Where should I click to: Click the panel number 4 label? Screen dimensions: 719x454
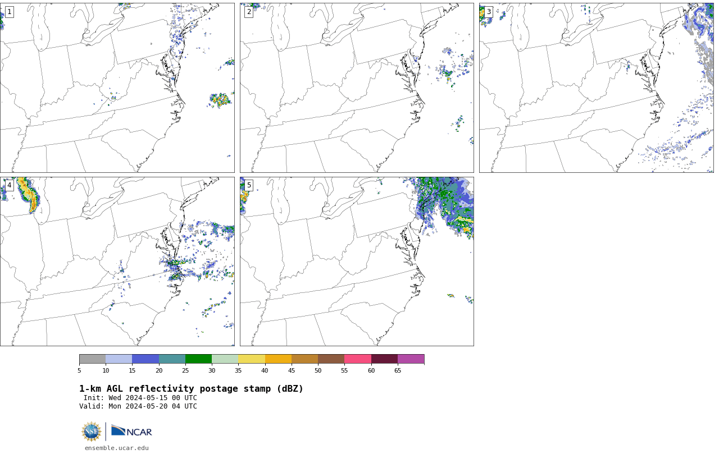point(9,185)
